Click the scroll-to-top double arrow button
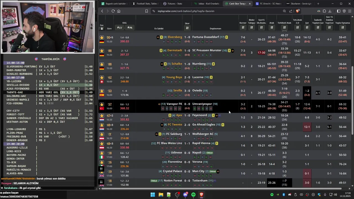 click(101, 169)
